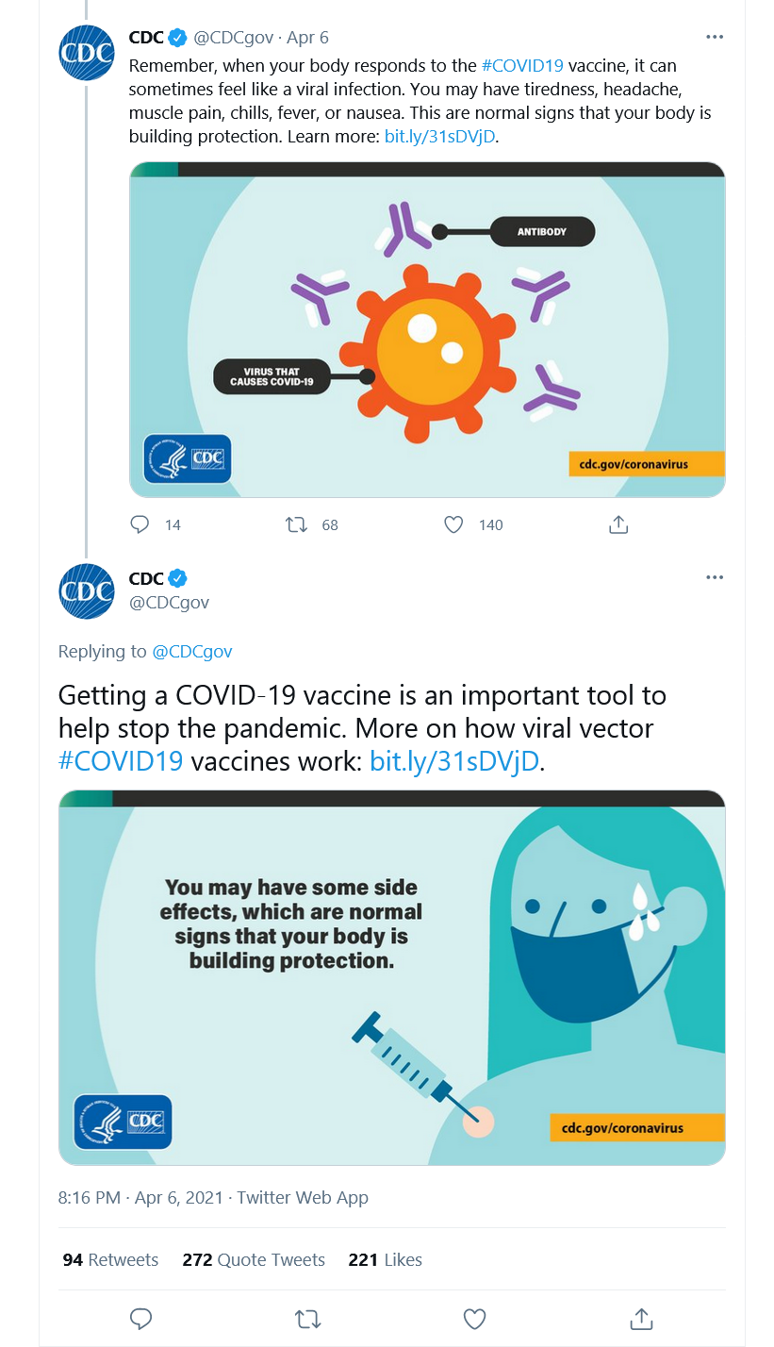Open CDC profile picture on main tweet

tap(87, 591)
